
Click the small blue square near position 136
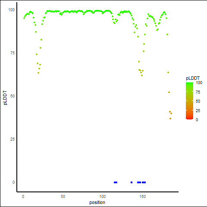pos(132,182)
